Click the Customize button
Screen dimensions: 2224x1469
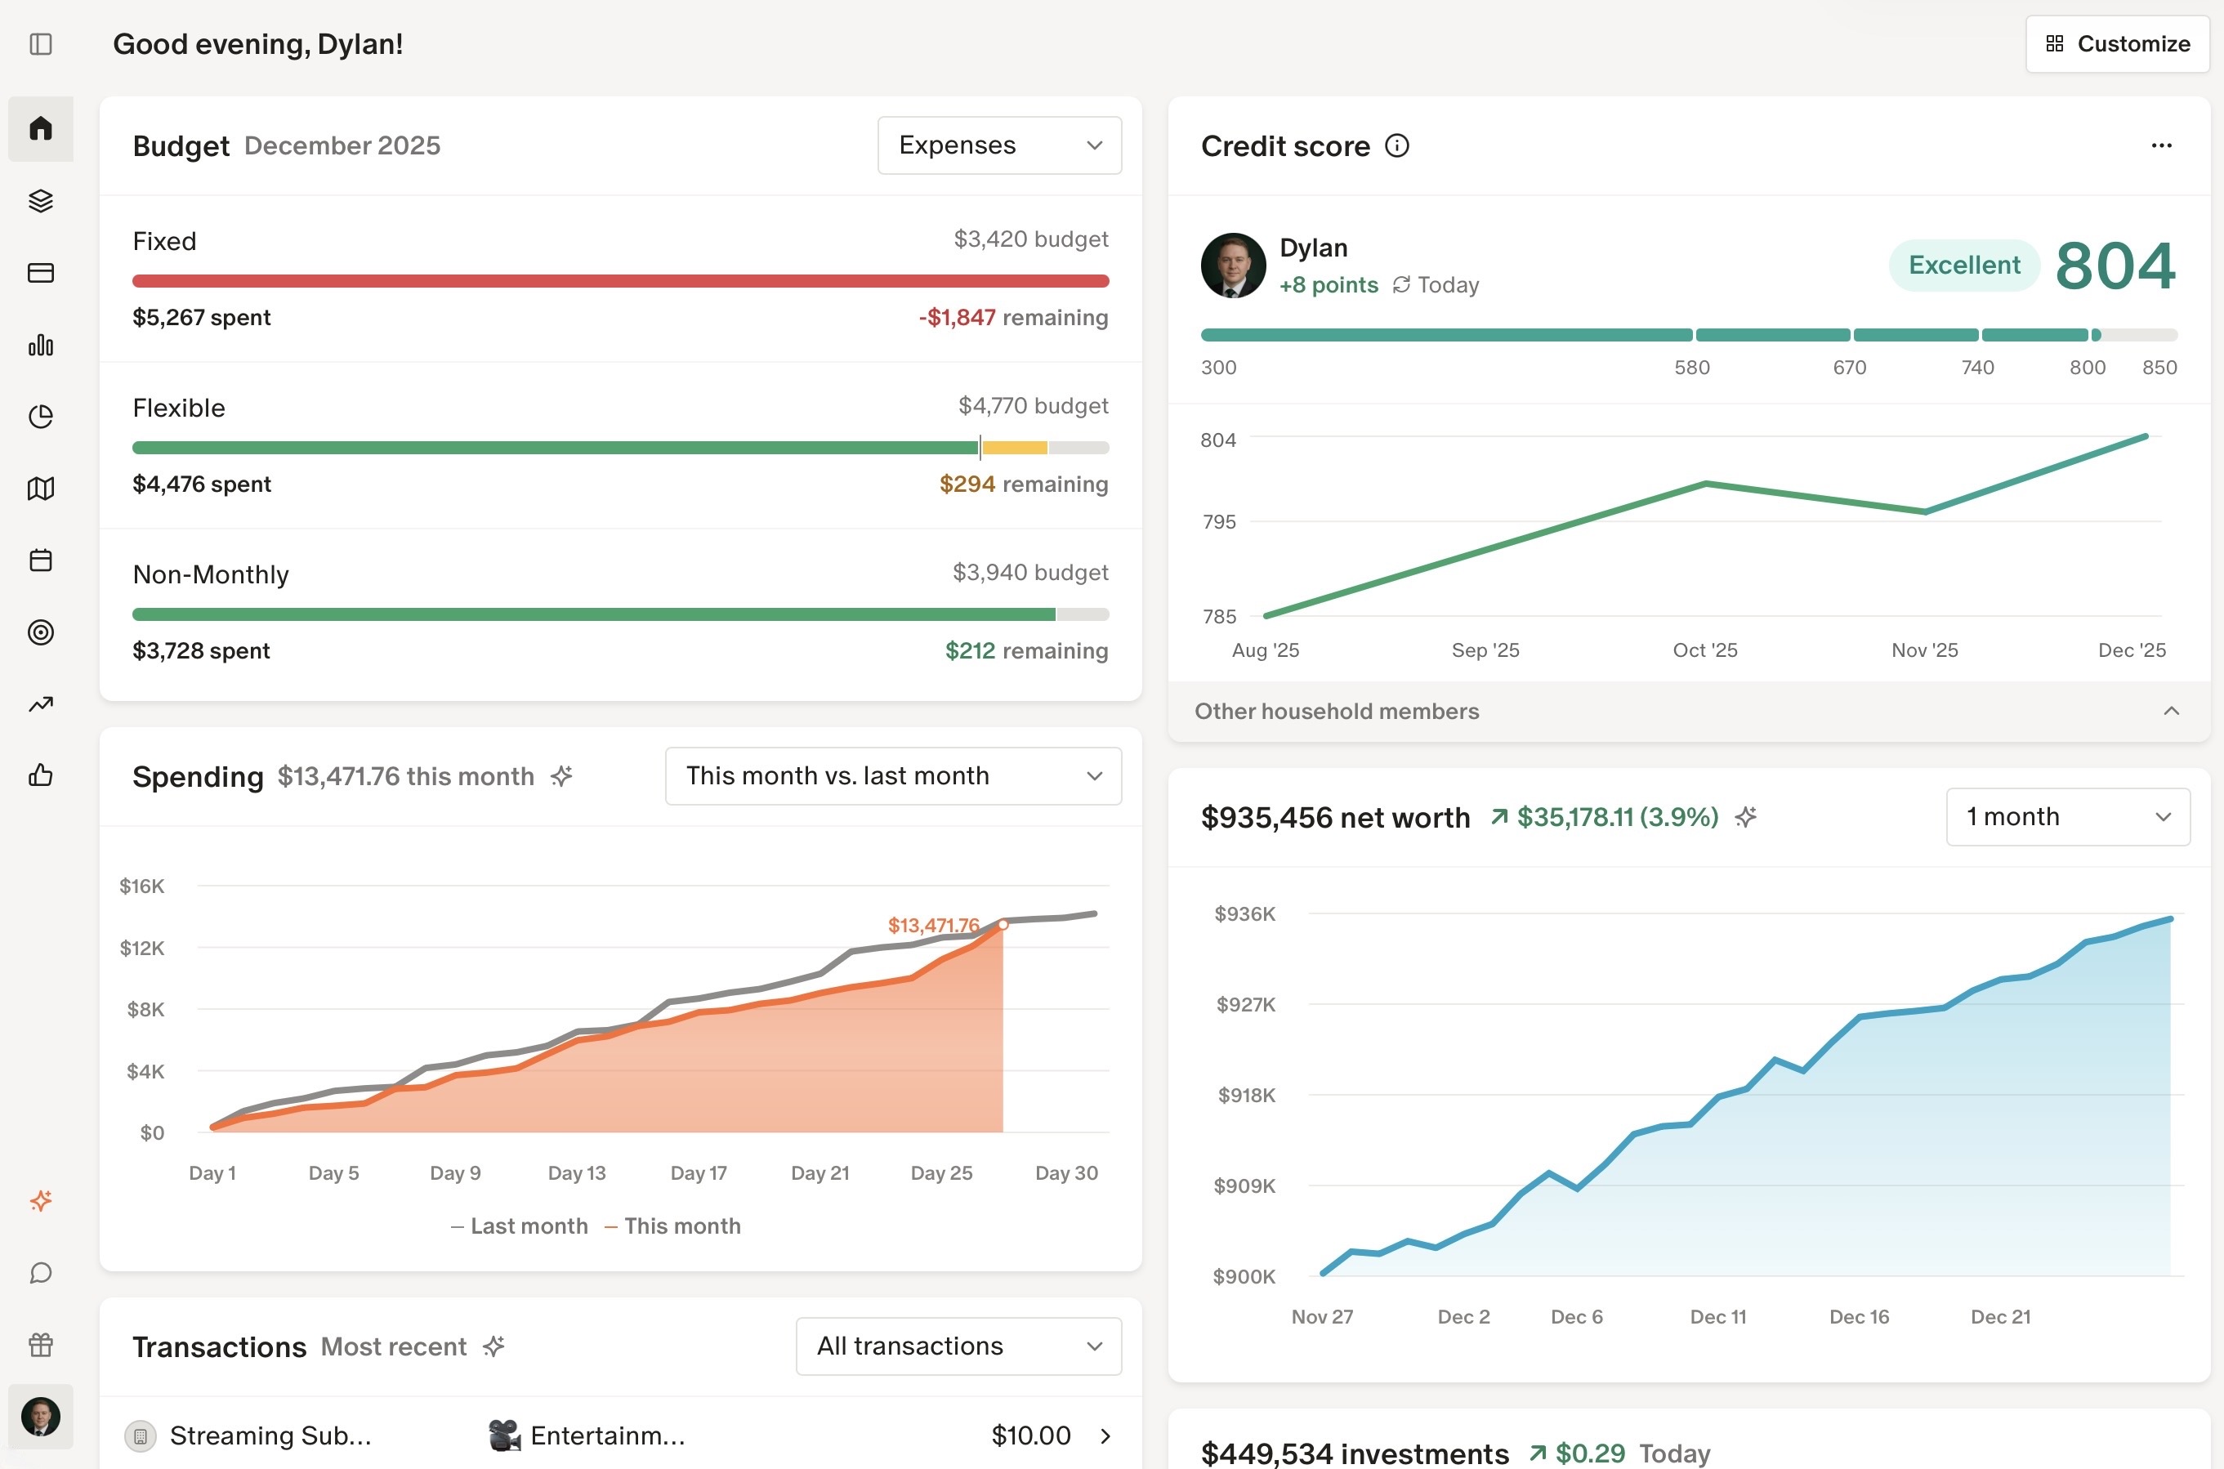pyautogui.click(x=2116, y=43)
